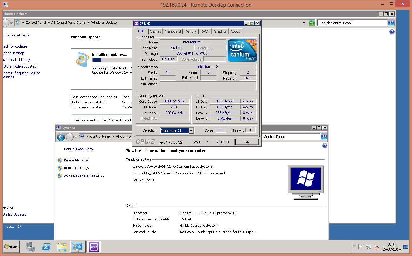Click the Start button
The image size is (412, 256).
[x=11, y=247]
